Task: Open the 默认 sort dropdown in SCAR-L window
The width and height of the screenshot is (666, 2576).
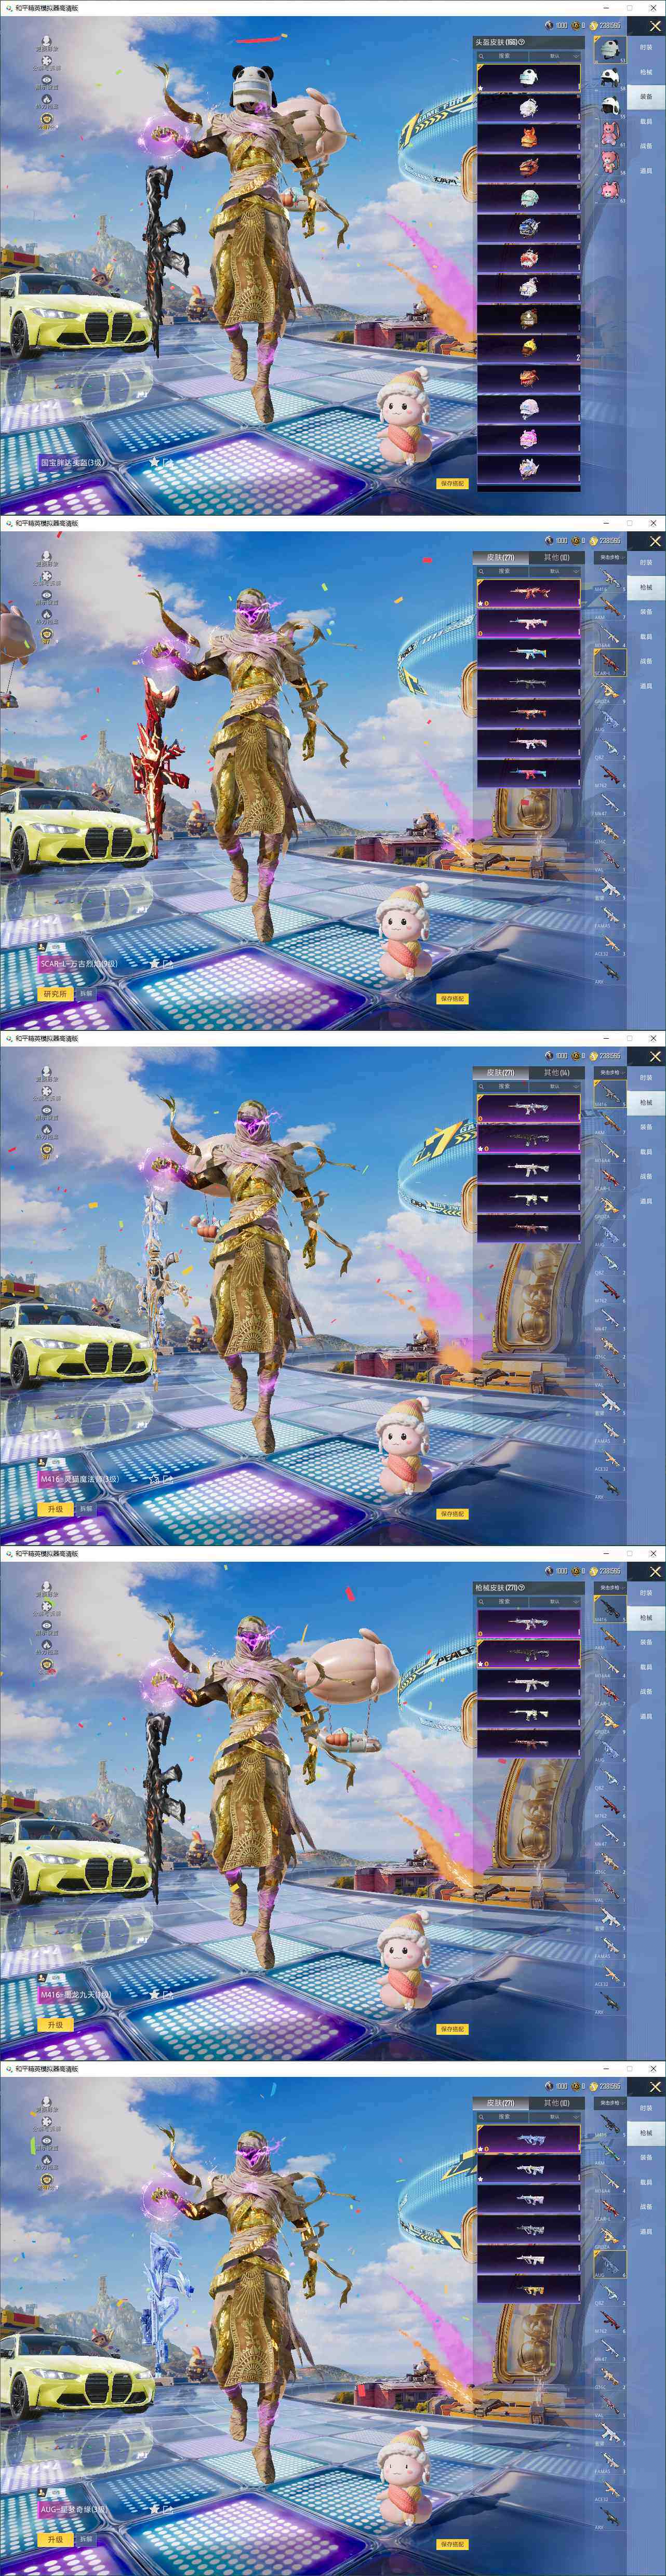Action: (556, 571)
